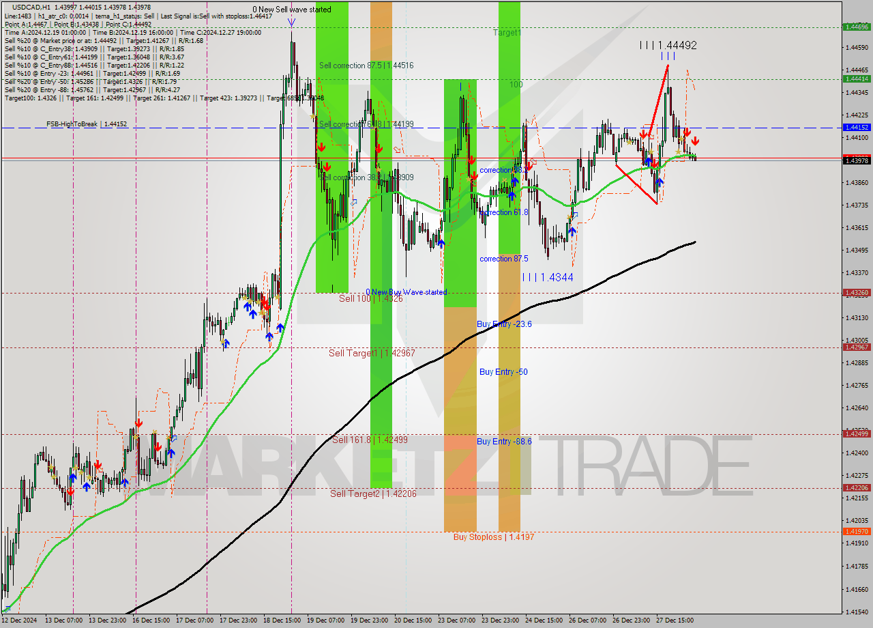Click the '20 Dec 15:00' time label
The image size is (873, 628).
coord(414,620)
